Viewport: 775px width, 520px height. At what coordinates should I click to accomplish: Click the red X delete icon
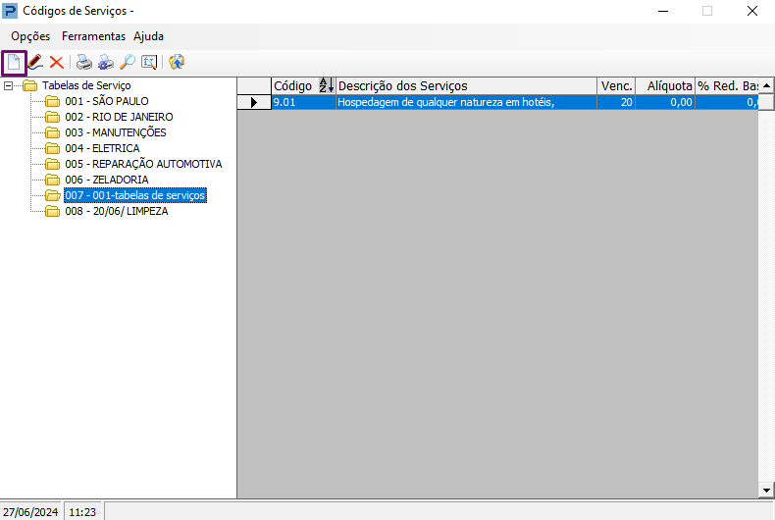(56, 62)
